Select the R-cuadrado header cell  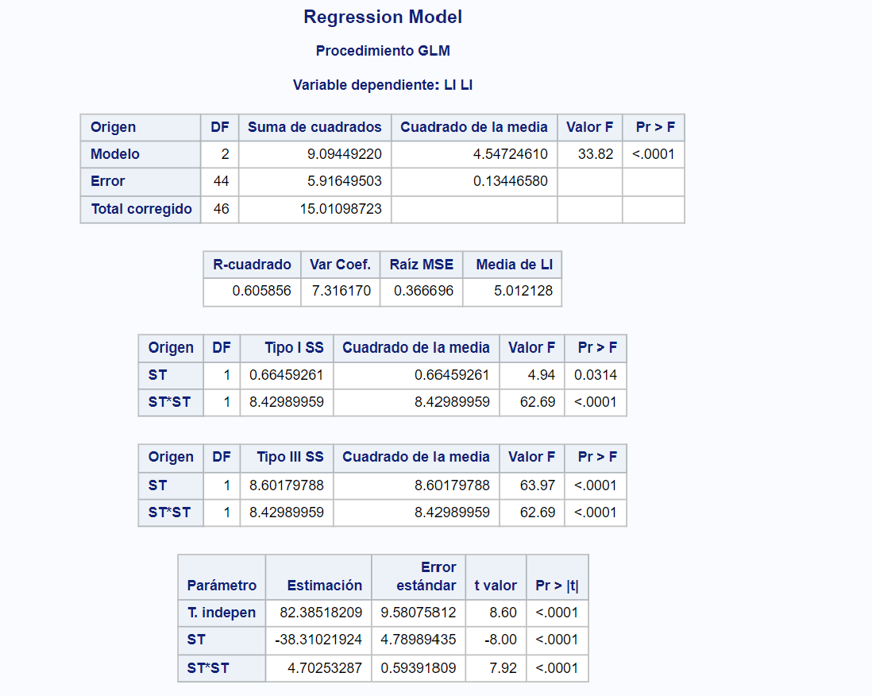tap(252, 265)
